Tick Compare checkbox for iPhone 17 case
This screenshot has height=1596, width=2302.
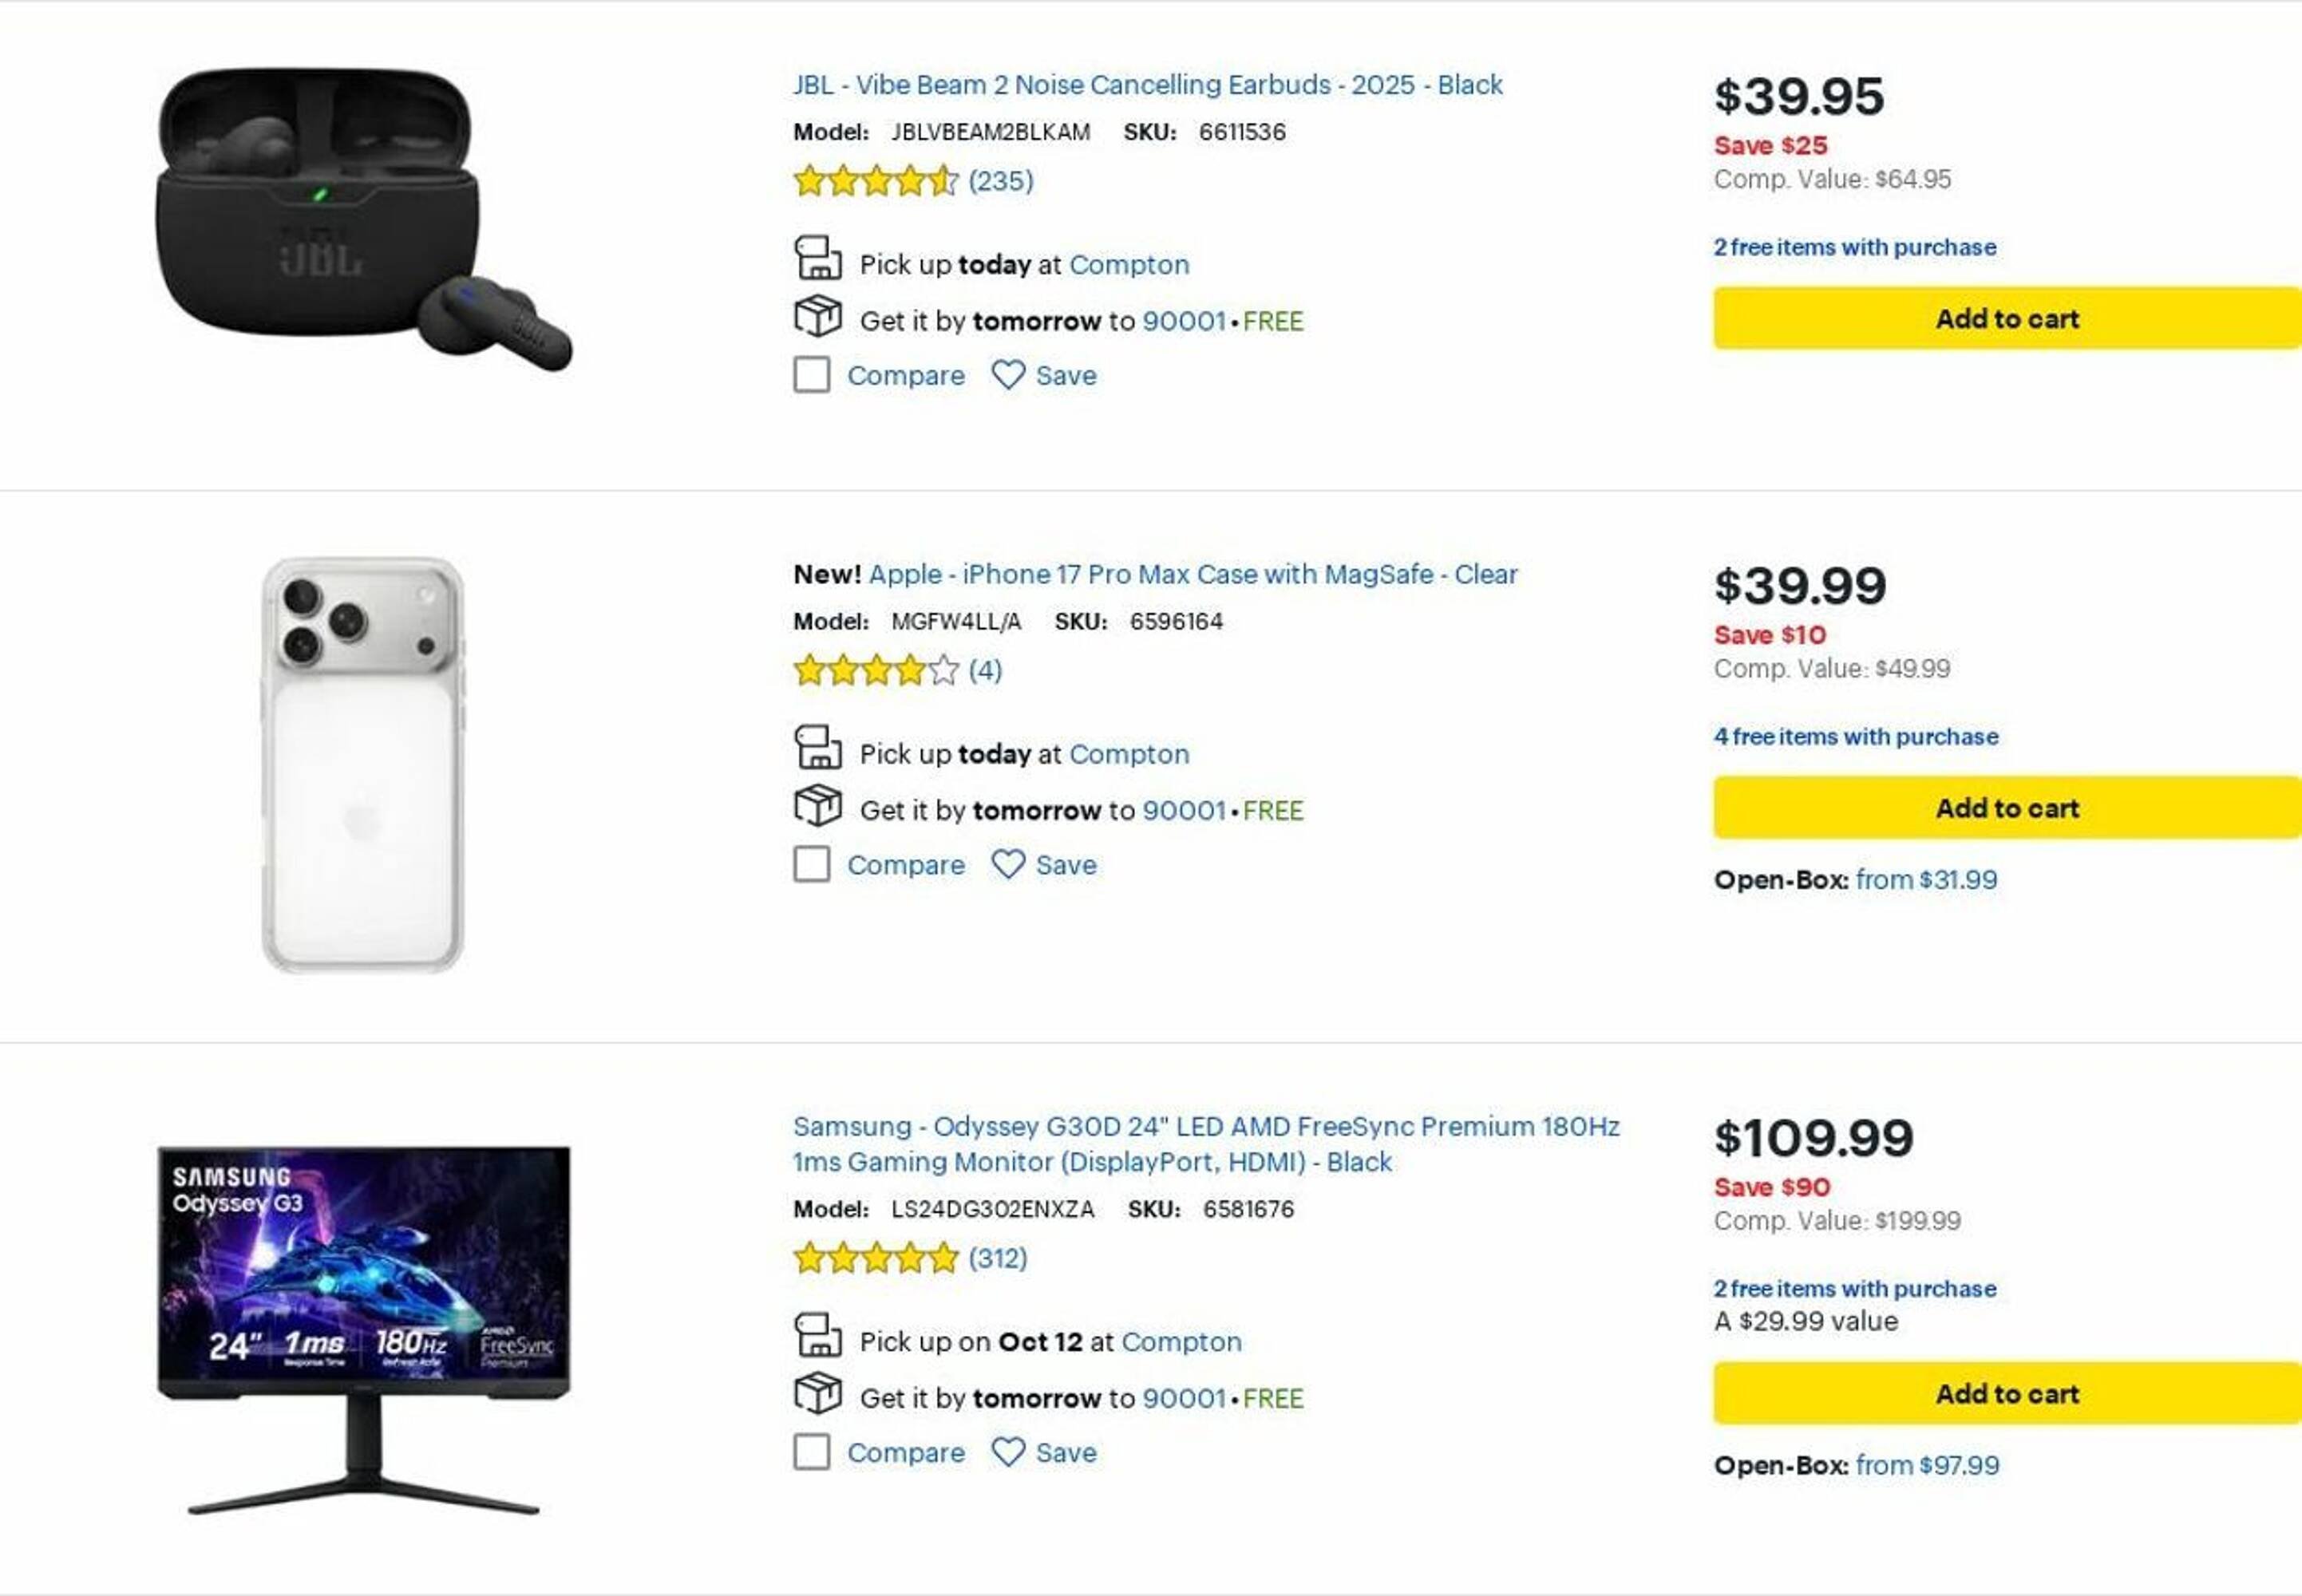click(x=811, y=864)
